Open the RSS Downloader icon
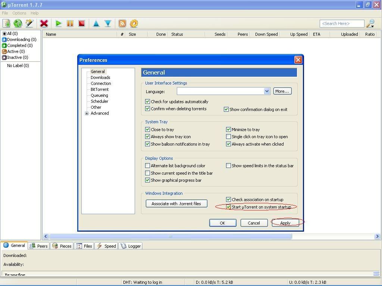Screen dimensions: 382x286 122,23
